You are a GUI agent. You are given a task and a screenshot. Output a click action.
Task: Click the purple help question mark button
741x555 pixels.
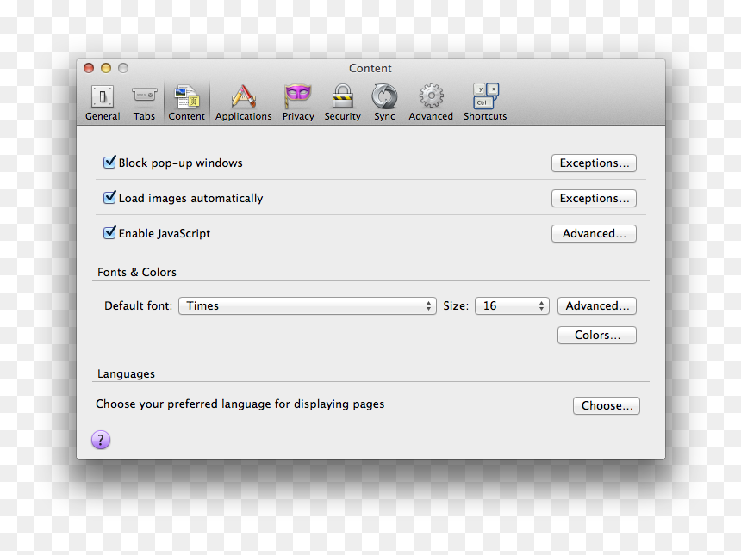[101, 440]
